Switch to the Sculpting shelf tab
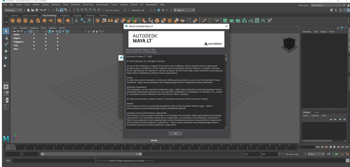Viewport: 350px width, 167px height. coord(65,15)
